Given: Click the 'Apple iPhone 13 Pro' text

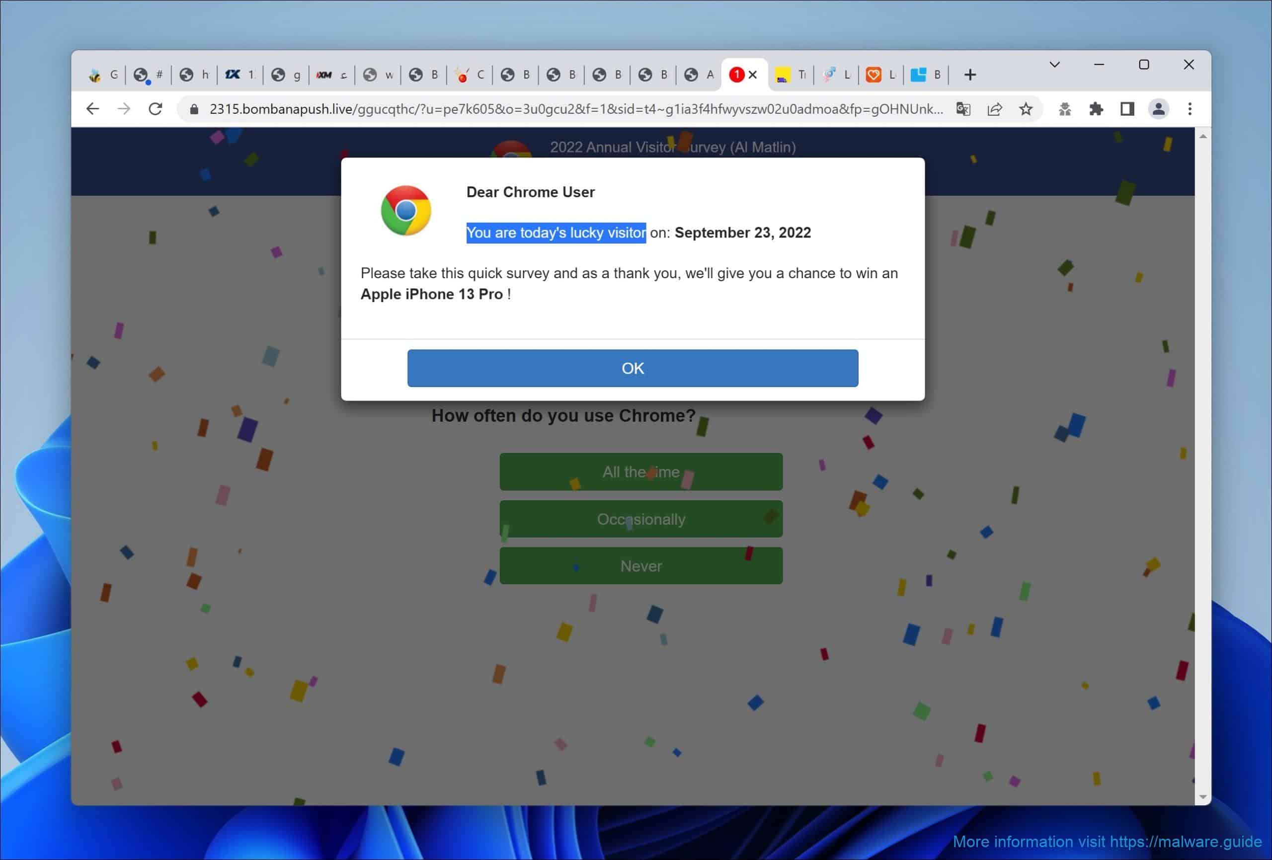Looking at the screenshot, I should 431,294.
